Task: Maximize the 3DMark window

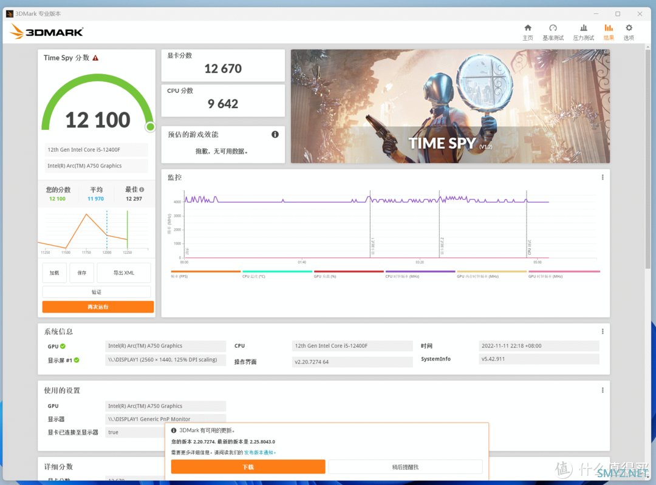Action: 618,14
